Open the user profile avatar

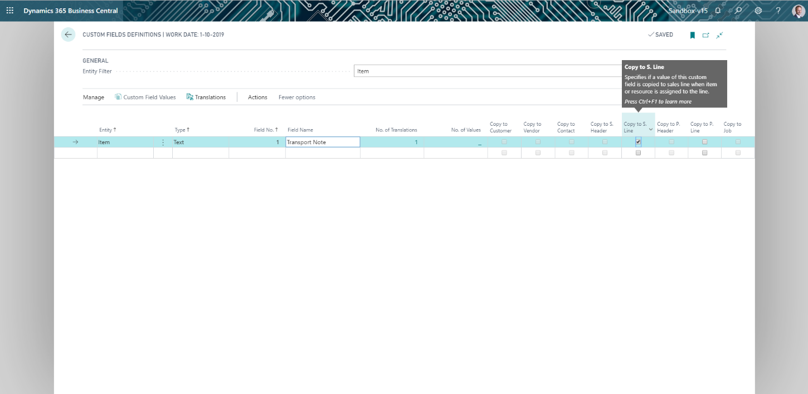tap(798, 11)
